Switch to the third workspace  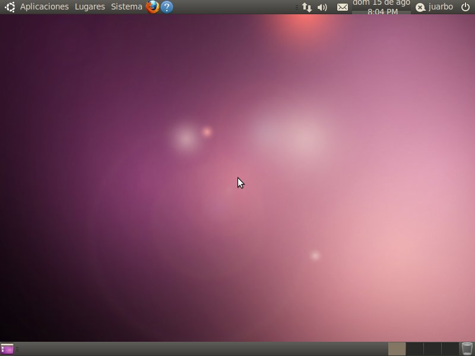pyautogui.click(x=432, y=349)
